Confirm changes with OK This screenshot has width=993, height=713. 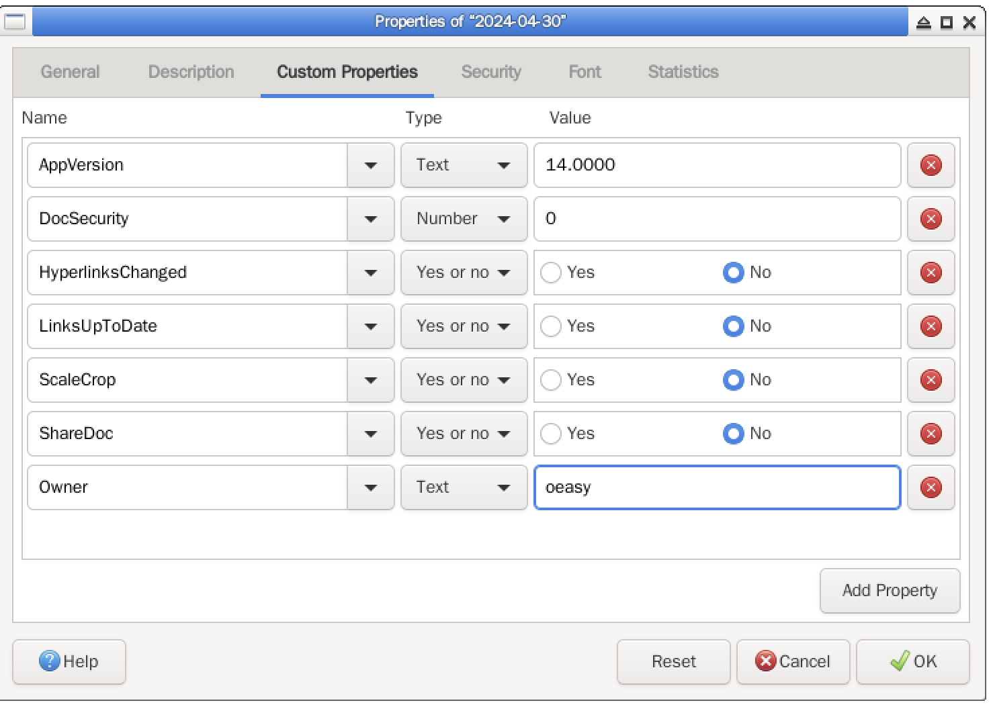(913, 662)
